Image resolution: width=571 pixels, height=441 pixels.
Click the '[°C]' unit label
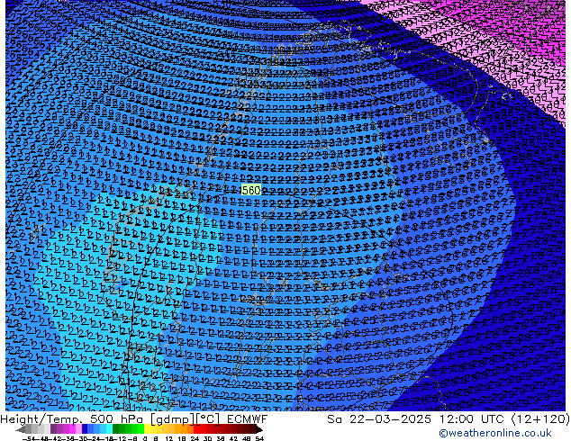tap(207, 420)
